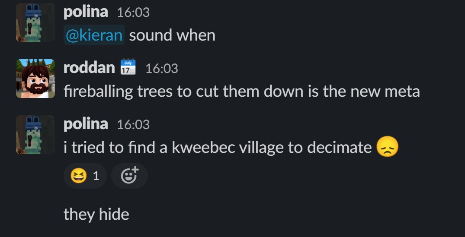Select the 'i tried to find a kweebec village' text
Viewport: 465px width, 237px height.
218,147
